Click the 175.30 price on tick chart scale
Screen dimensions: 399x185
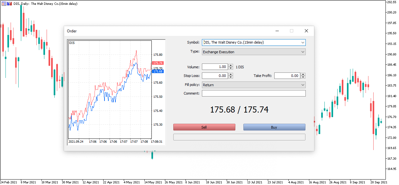tap(158, 125)
